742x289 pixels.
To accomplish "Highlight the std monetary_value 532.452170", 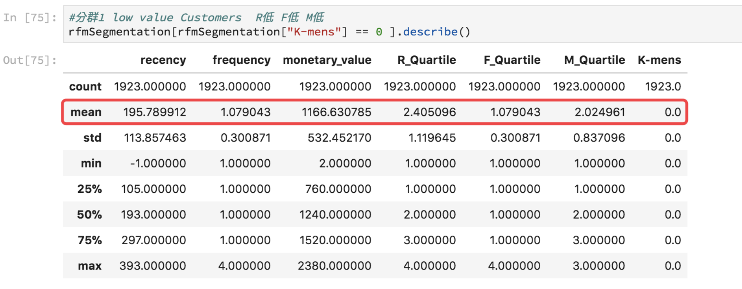I will [x=339, y=138].
